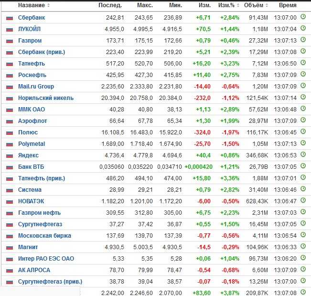311x296 pixels.
Task: Open the Mail.ru Group link
Action: [x=36, y=87]
